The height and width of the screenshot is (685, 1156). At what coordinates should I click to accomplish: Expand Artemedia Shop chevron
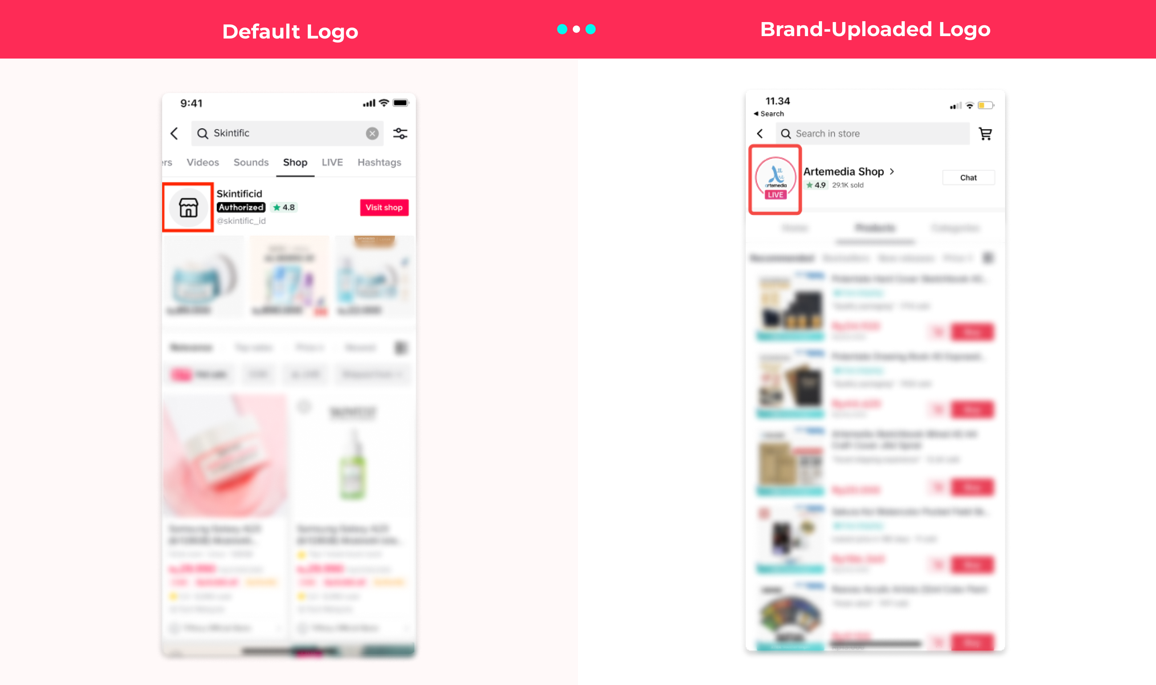892,171
